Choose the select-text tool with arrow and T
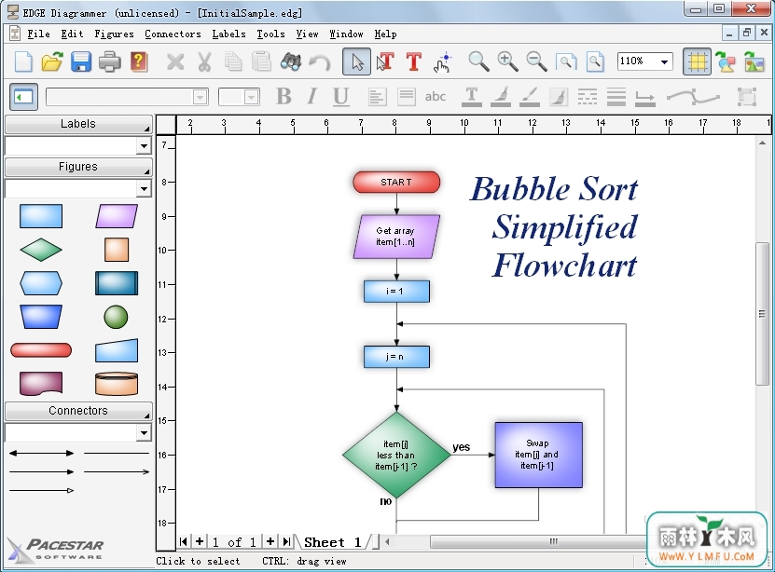Image resolution: width=775 pixels, height=572 pixels. 385,62
